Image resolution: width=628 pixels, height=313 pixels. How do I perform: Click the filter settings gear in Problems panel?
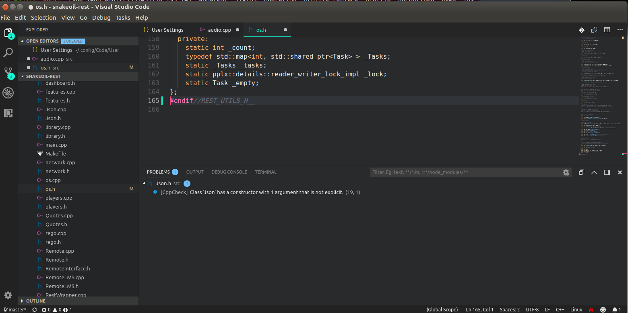[566, 172]
